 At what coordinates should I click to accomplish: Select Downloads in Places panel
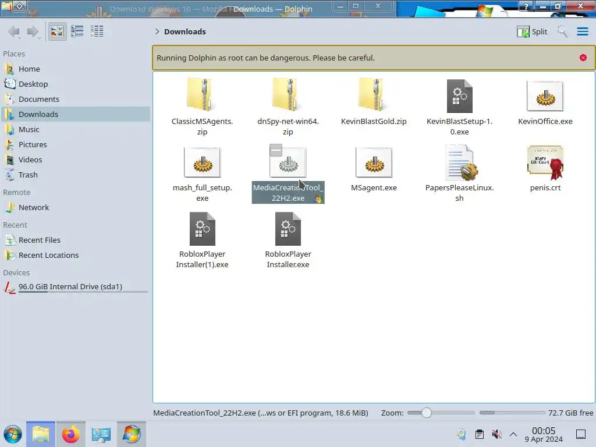[76, 114]
